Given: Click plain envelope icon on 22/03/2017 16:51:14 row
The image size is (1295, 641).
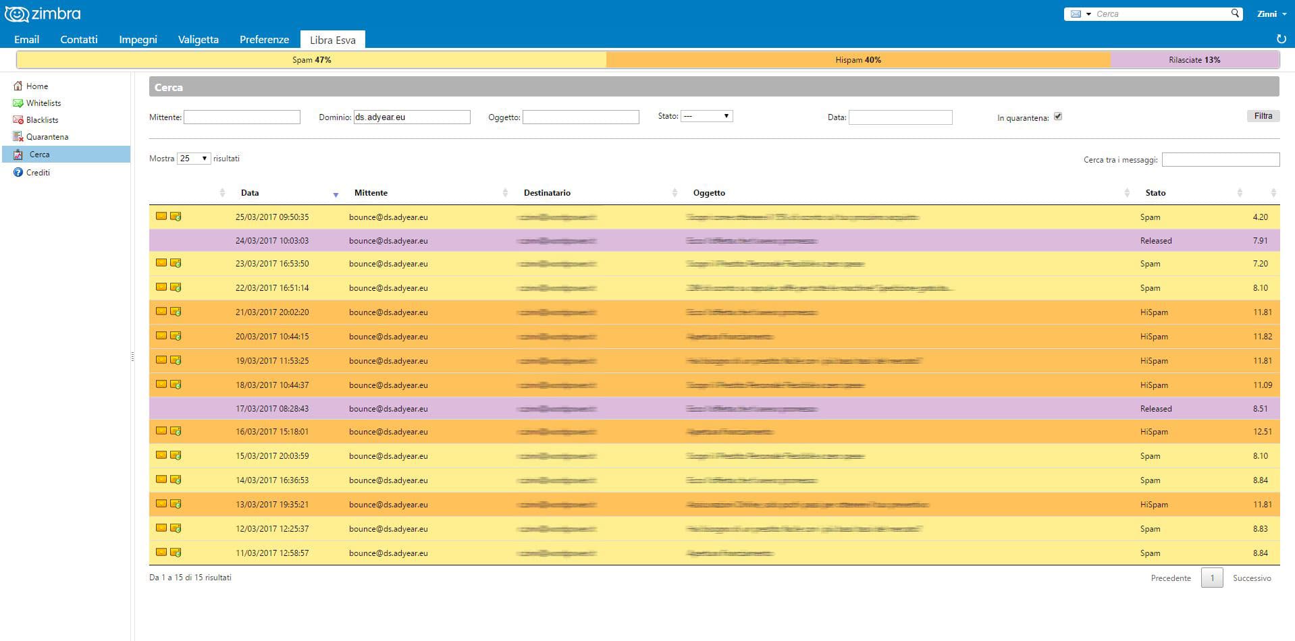Looking at the screenshot, I should click(161, 287).
